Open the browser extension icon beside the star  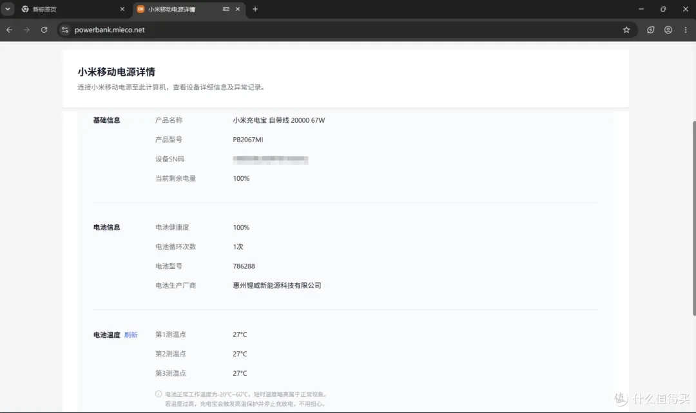651,30
